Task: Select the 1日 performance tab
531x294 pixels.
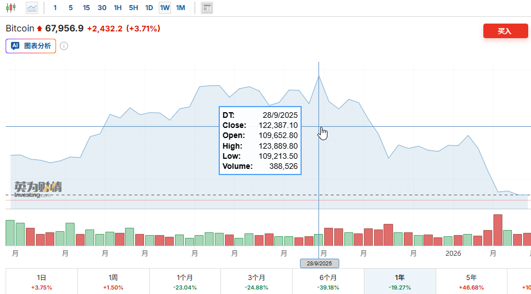Action: [41, 282]
